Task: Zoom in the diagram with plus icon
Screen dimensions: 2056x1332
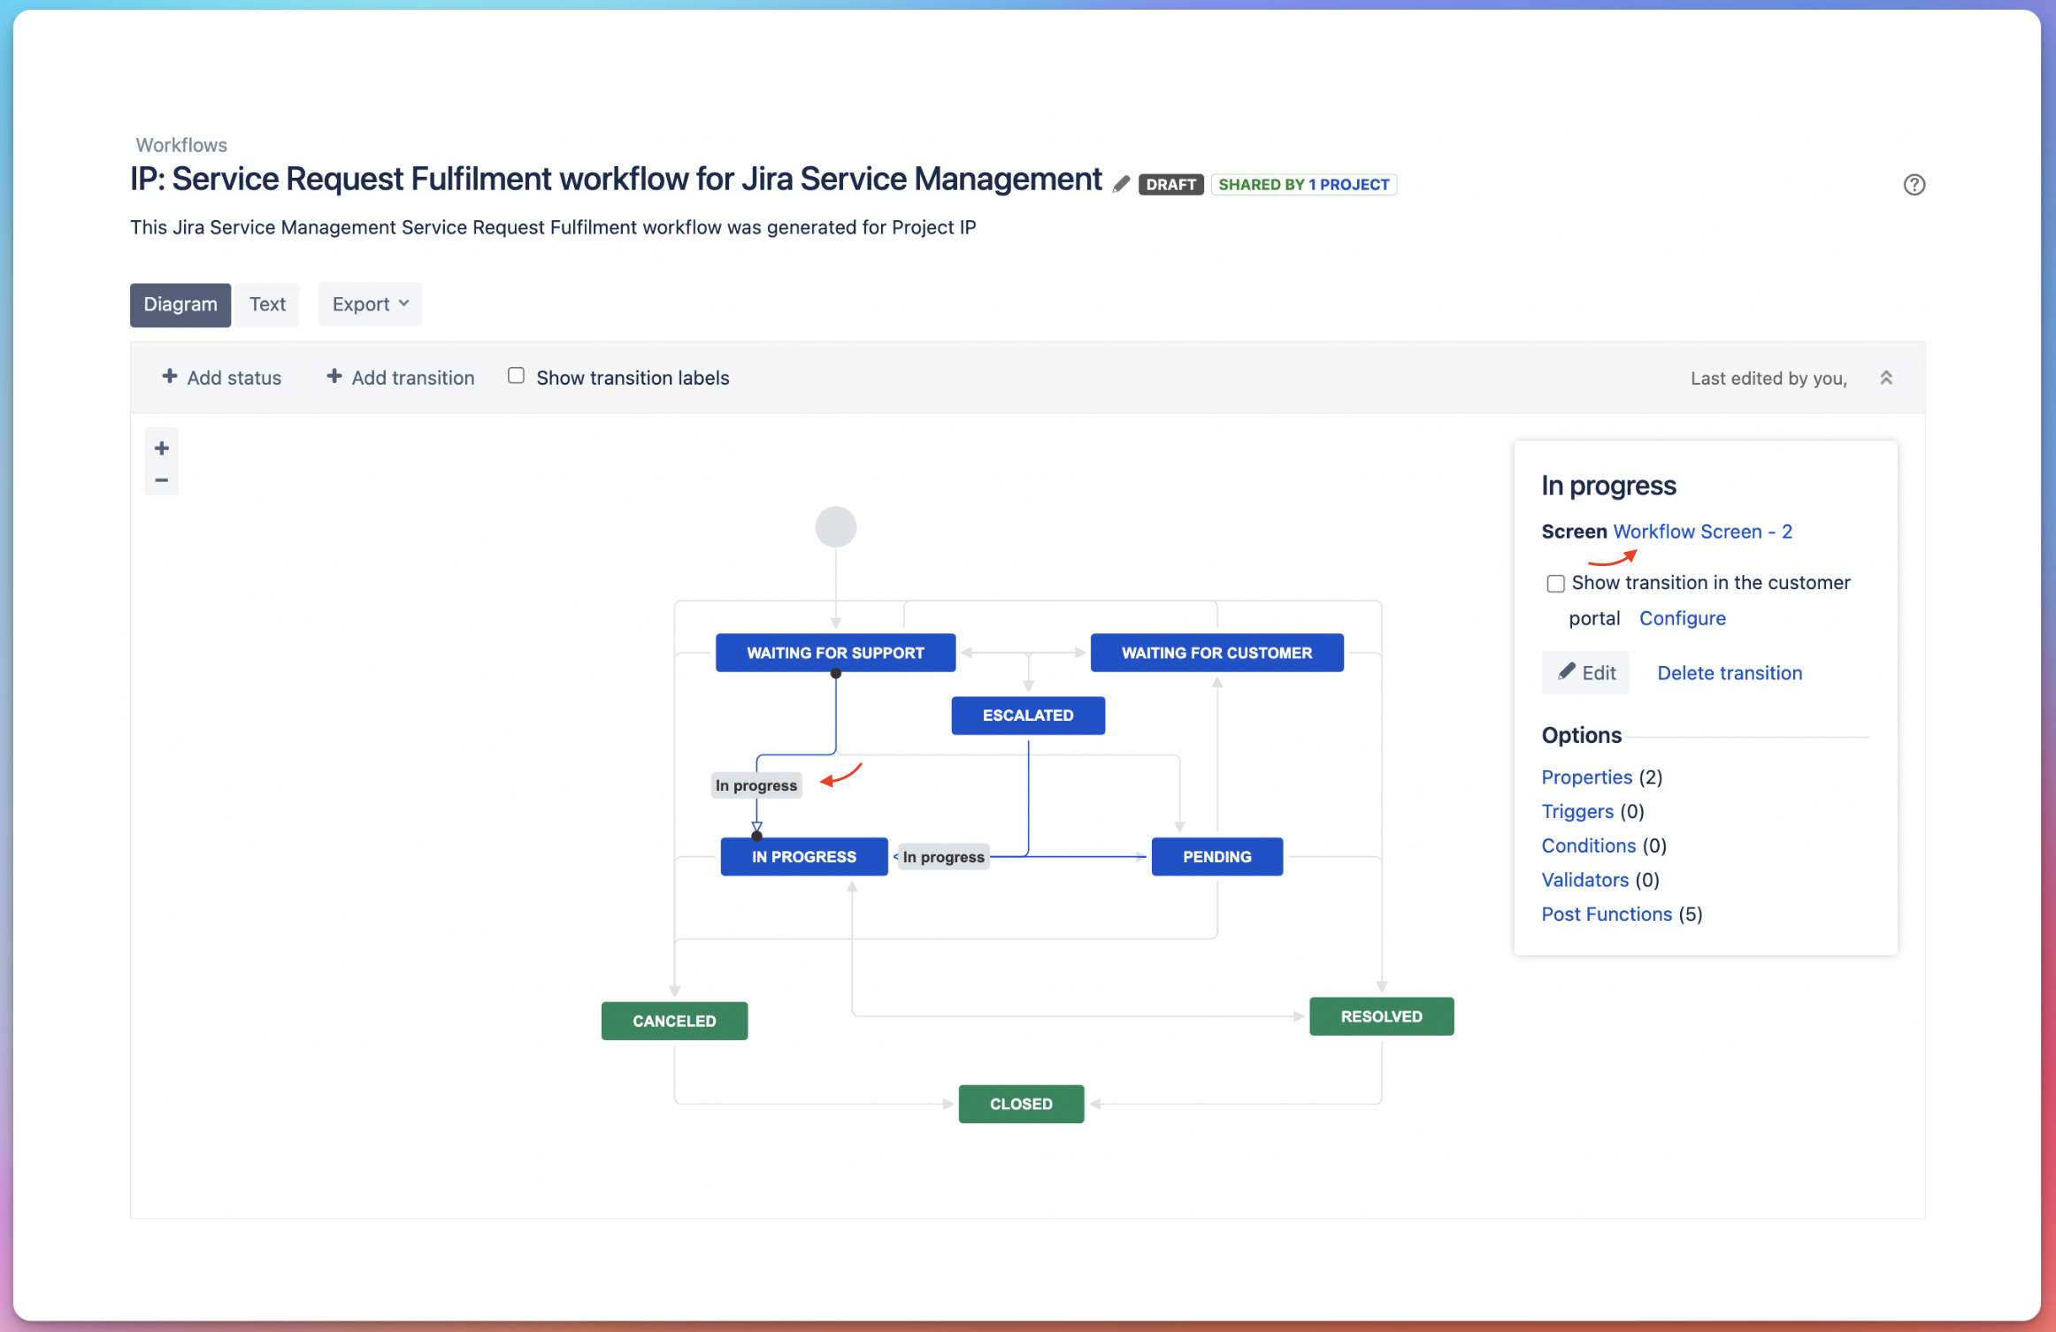Action: click(x=161, y=448)
